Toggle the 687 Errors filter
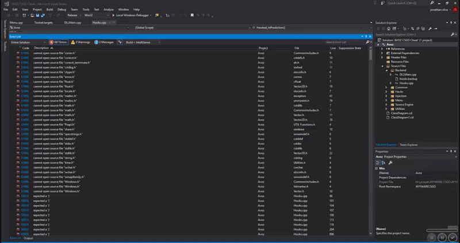 (x=59, y=42)
